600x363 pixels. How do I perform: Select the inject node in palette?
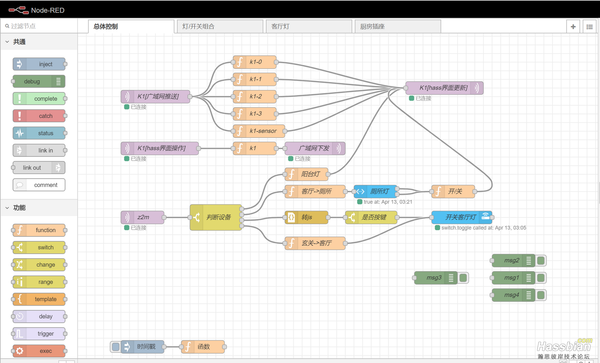[x=39, y=64]
